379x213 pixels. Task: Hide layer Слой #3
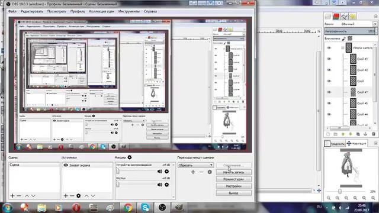coord(329,59)
